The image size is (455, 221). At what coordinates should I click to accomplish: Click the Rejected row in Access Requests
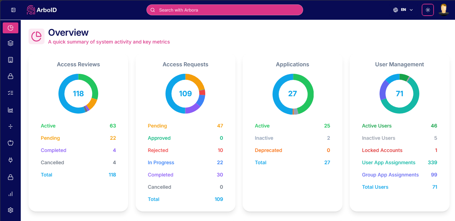[x=186, y=150]
